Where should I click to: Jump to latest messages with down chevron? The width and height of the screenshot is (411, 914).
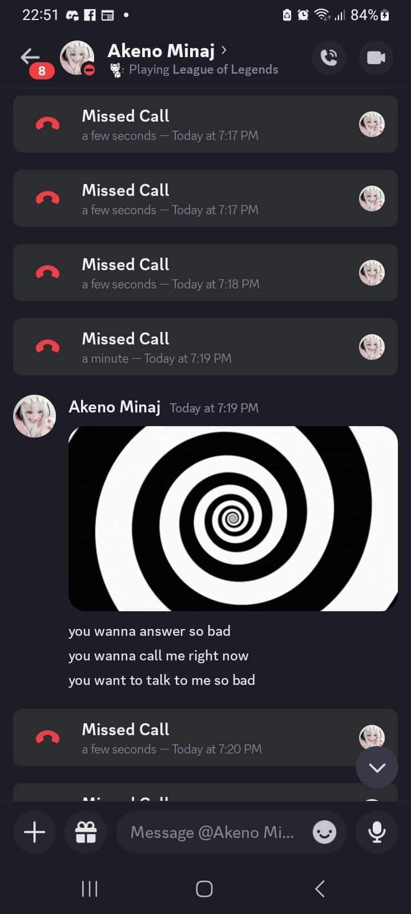(377, 767)
